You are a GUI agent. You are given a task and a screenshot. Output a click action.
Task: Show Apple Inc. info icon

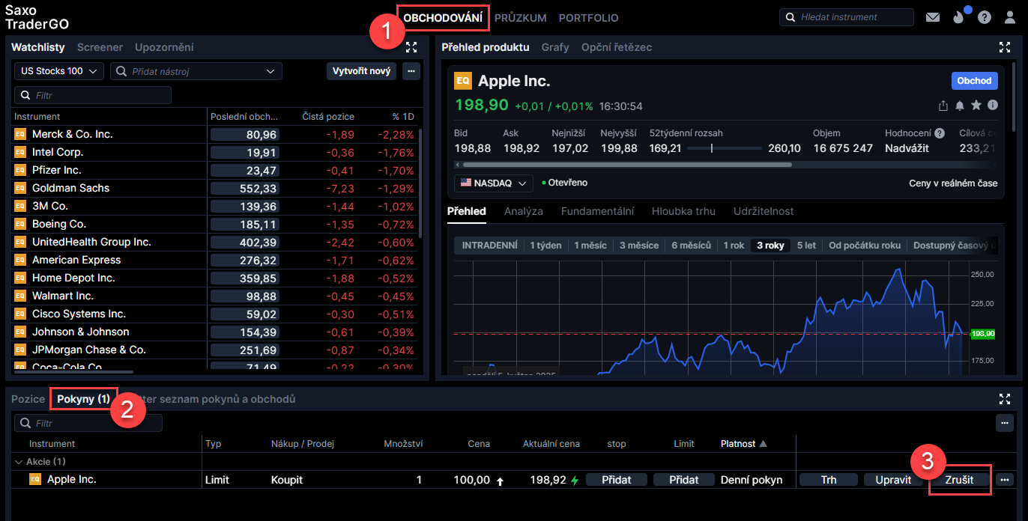coord(993,106)
